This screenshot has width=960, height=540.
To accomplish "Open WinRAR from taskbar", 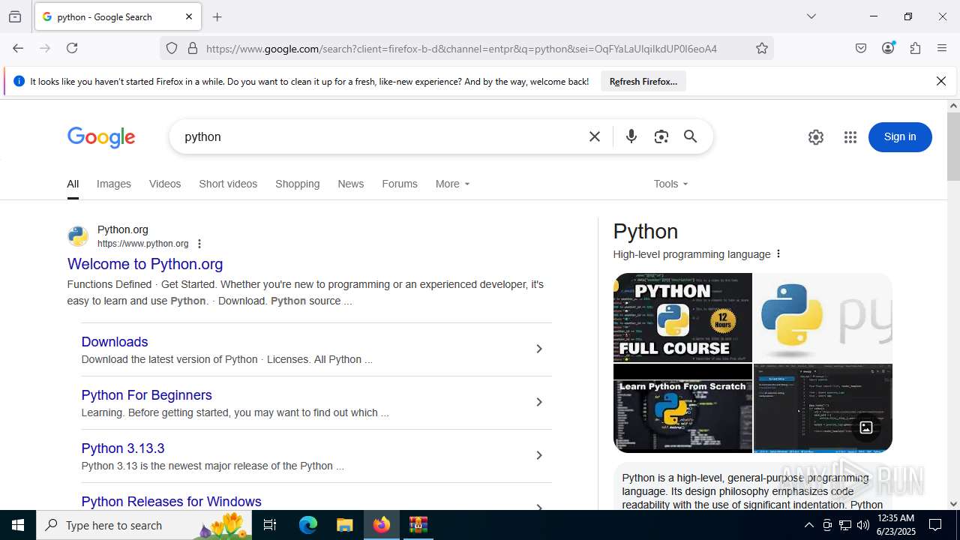I will 418,525.
